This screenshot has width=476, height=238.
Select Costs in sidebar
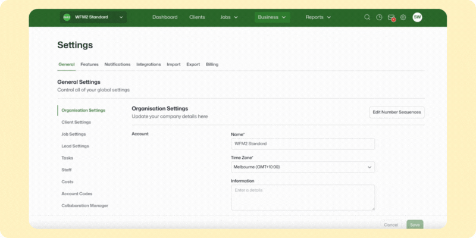pyautogui.click(x=67, y=181)
